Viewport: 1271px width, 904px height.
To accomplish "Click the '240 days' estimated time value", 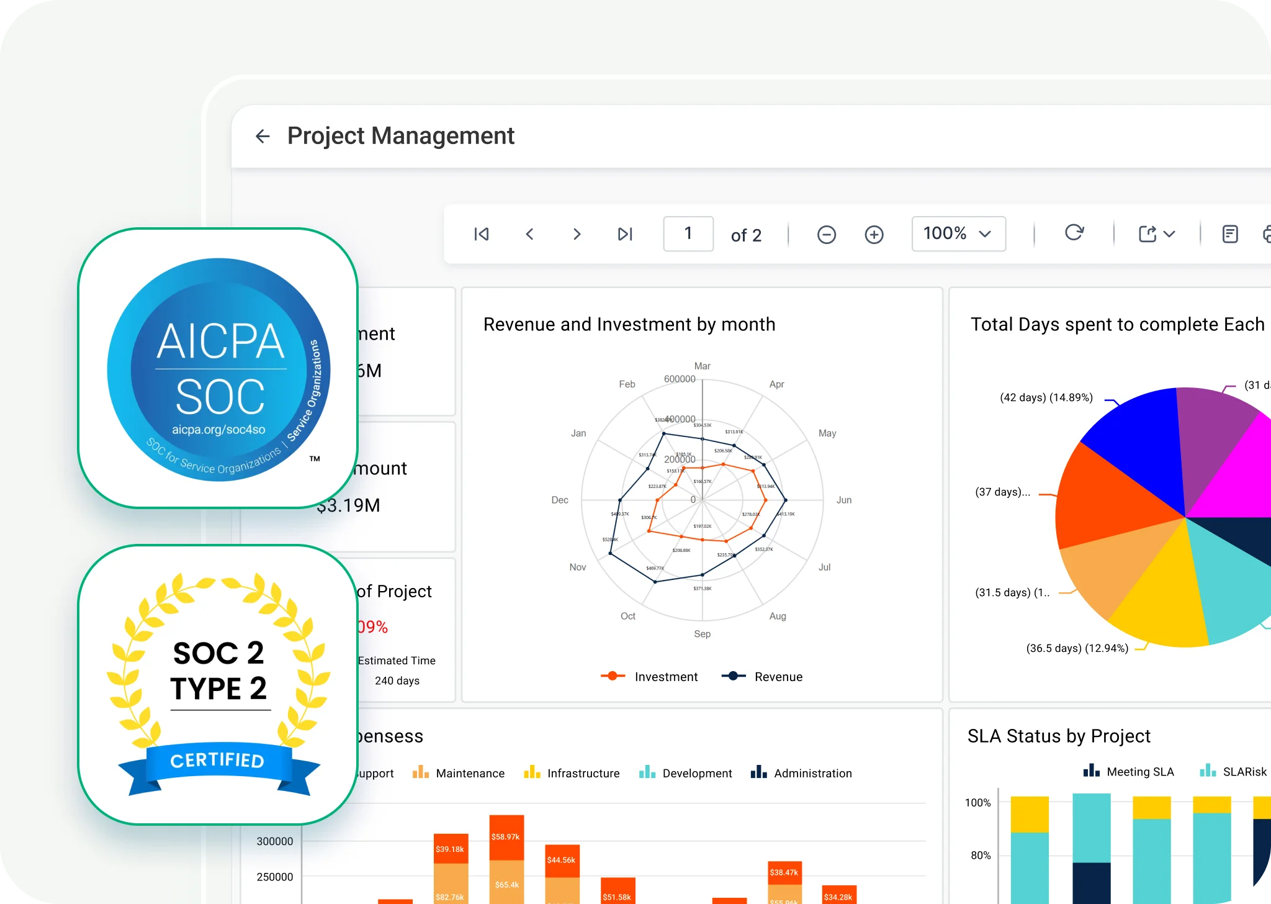I will pyautogui.click(x=397, y=680).
